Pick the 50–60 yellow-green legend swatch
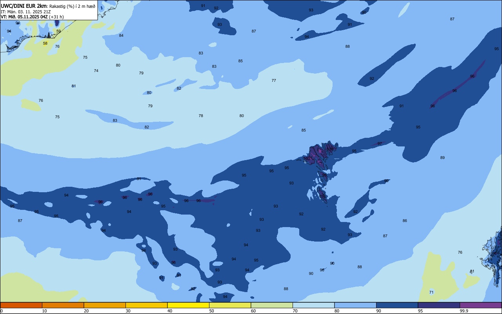 (x=230, y=305)
